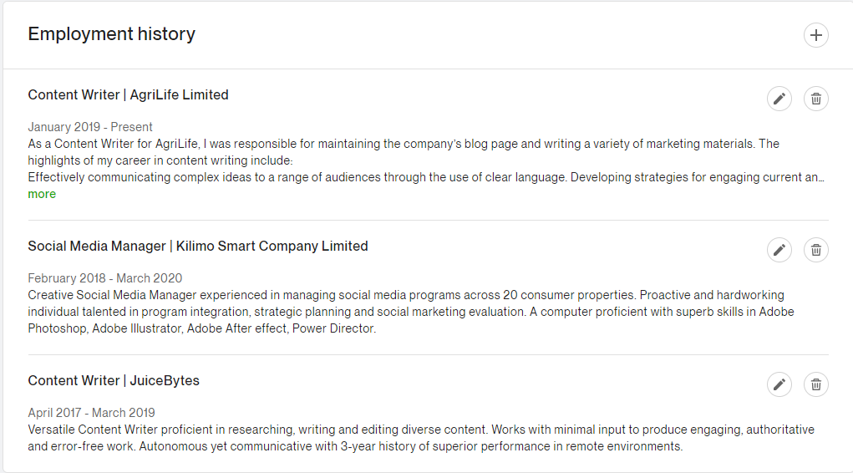
Task: Click the 'Creative Social Media Manager' description
Action: tap(411, 312)
